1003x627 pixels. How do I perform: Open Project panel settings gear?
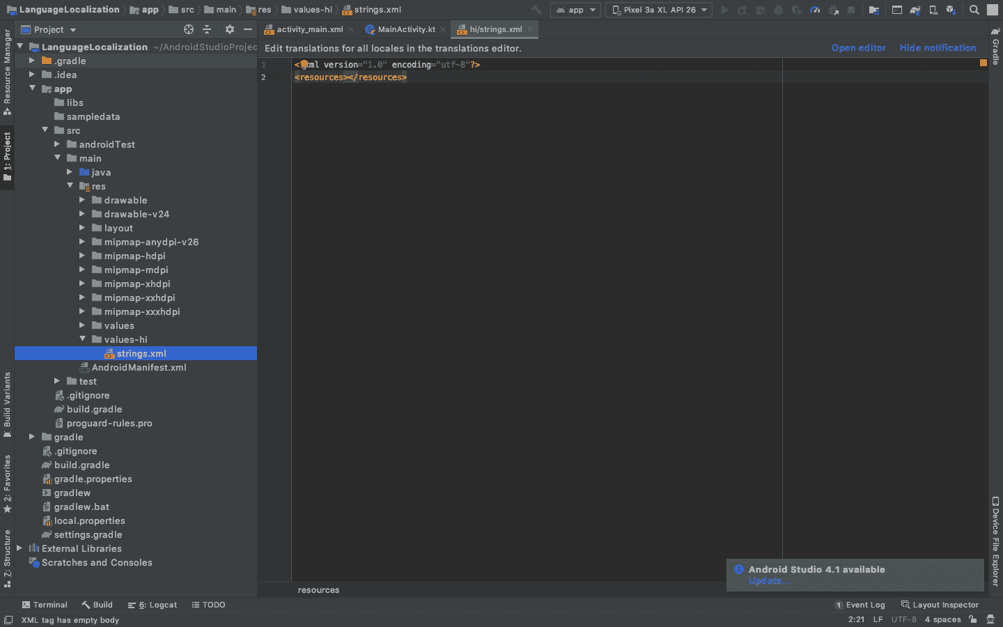(x=230, y=29)
